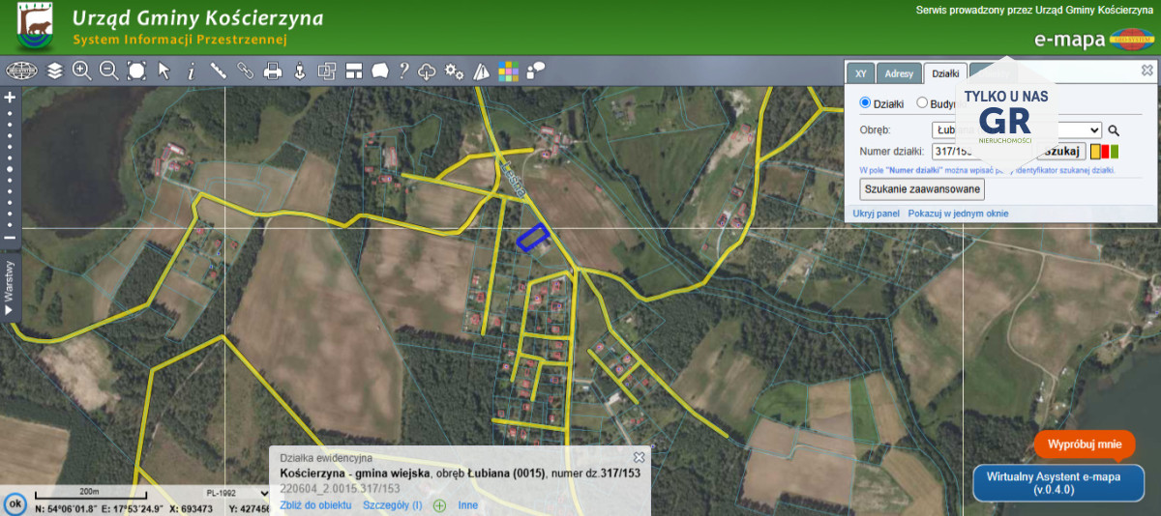
Task: Activate the street view pegman icon
Action: [300, 71]
